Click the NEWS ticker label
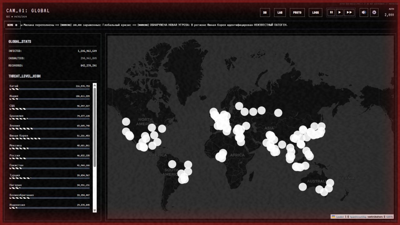 pyautogui.click(x=12, y=25)
